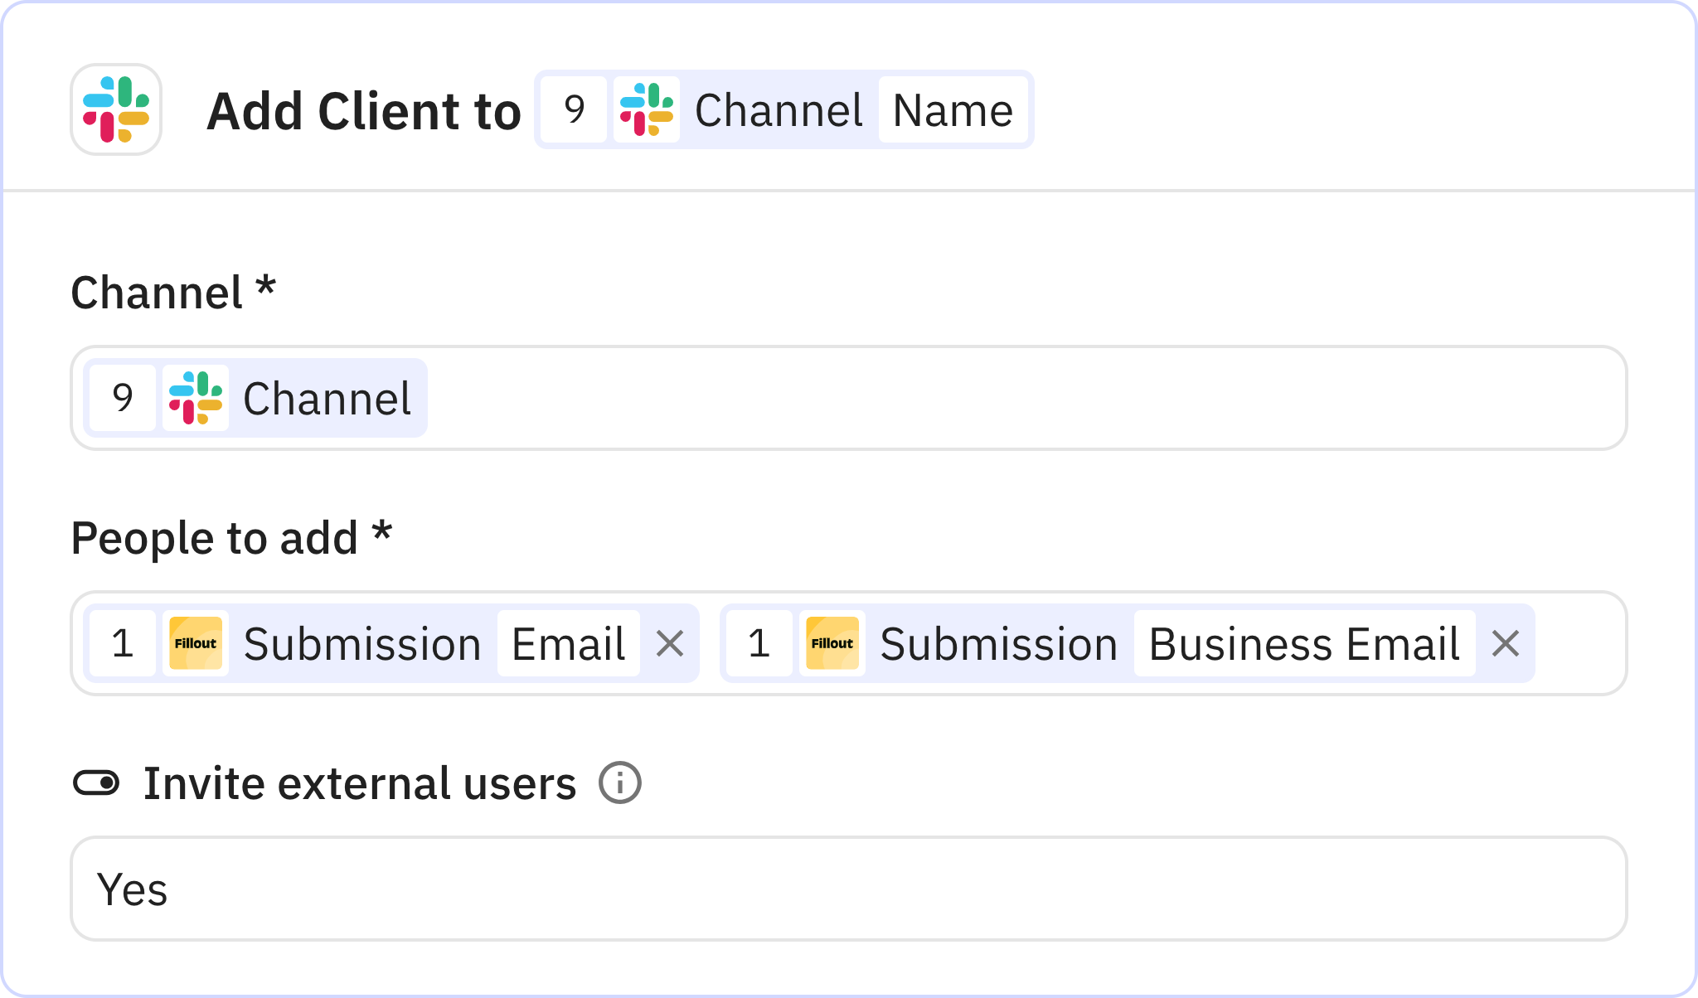Open the info tooltip beside Invite external users

coord(620,781)
